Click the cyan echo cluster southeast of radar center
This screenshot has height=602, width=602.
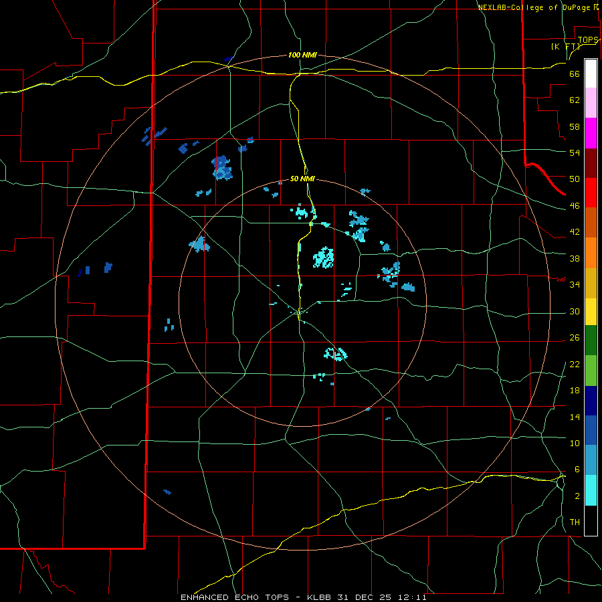[x=336, y=354]
